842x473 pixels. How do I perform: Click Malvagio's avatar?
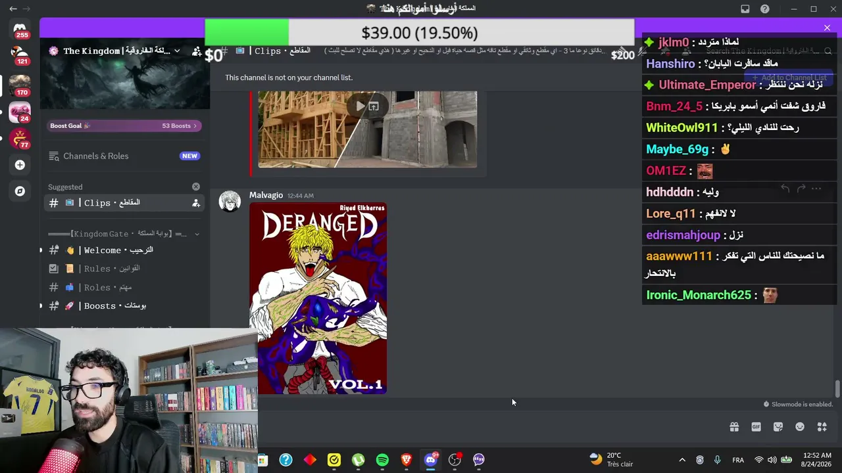tap(230, 201)
